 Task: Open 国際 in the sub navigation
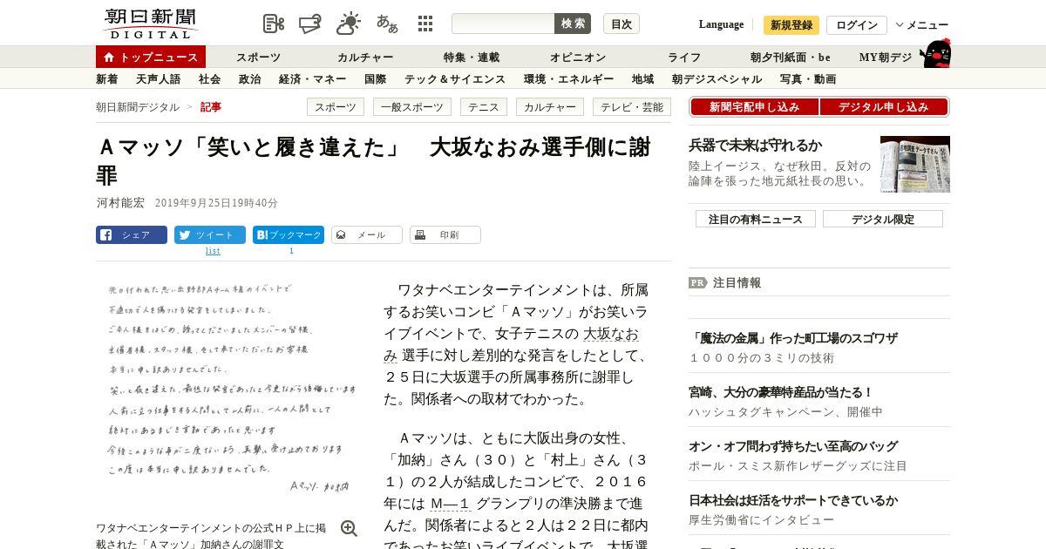coord(375,78)
